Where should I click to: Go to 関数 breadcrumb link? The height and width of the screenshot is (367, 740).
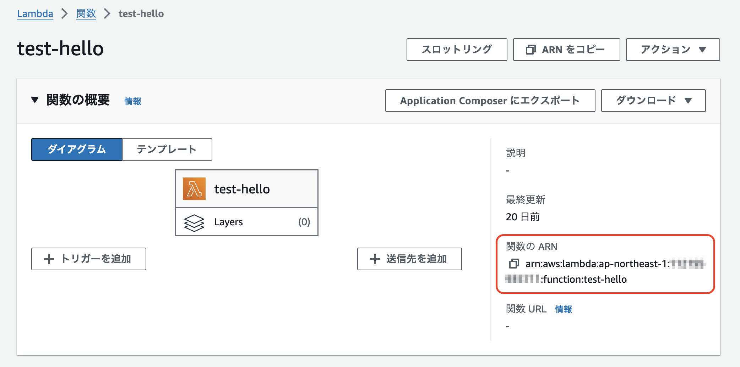click(x=86, y=14)
